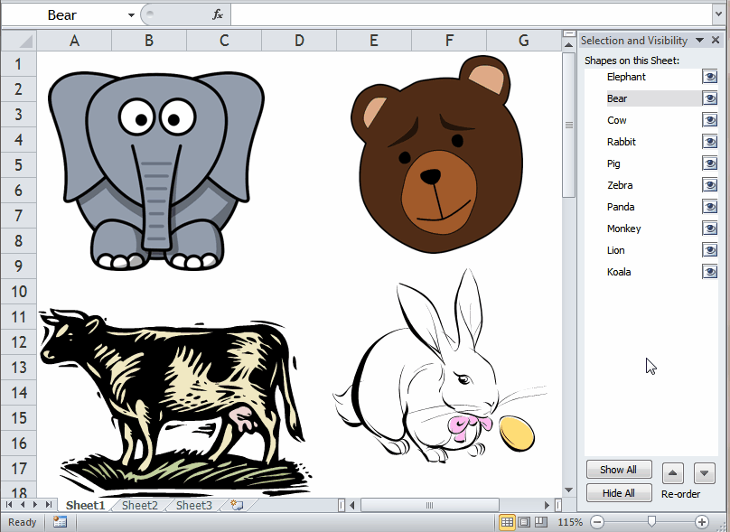The image size is (730, 532).
Task: Click the Show All button
Action: (619, 470)
